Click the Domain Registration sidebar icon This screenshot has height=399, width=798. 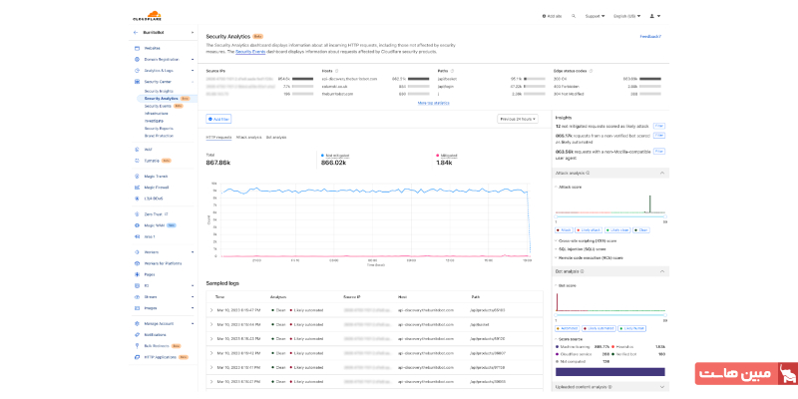pyautogui.click(x=137, y=60)
